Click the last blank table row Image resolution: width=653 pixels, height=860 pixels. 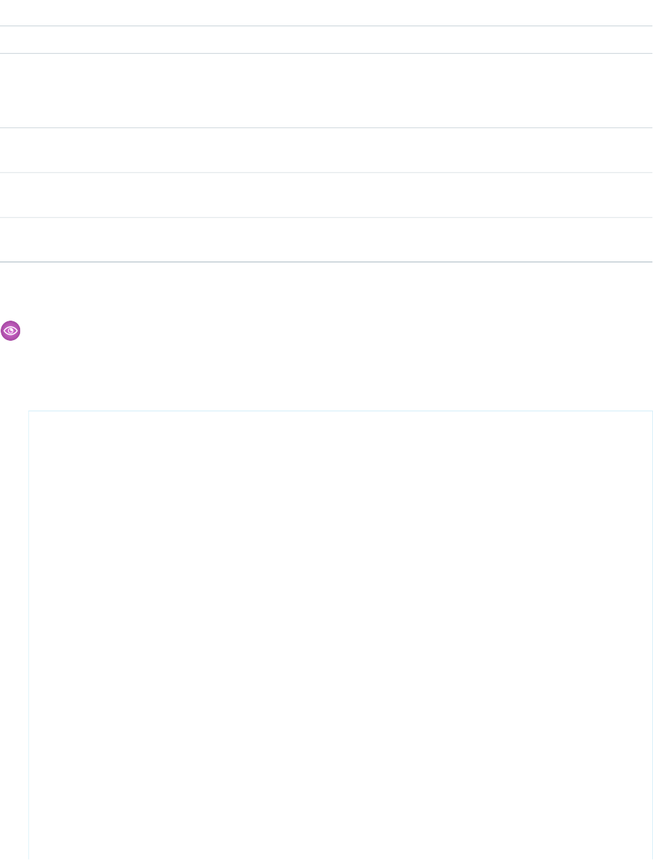pyautogui.click(x=326, y=239)
